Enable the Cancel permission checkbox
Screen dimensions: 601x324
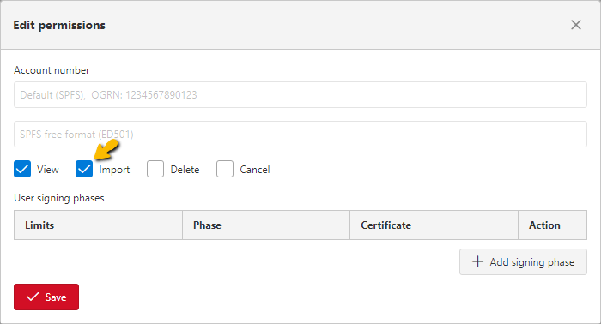click(225, 169)
